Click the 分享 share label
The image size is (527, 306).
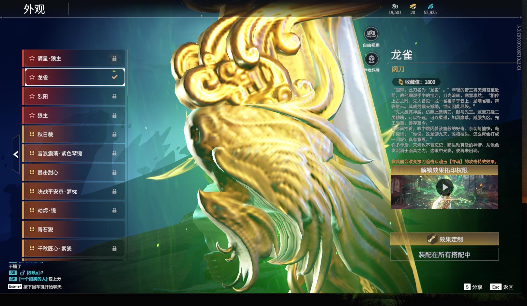(x=477, y=287)
